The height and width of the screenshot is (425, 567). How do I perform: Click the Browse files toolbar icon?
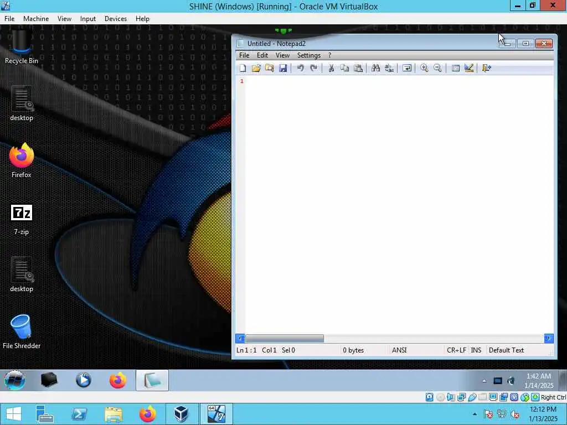click(x=270, y=68)
